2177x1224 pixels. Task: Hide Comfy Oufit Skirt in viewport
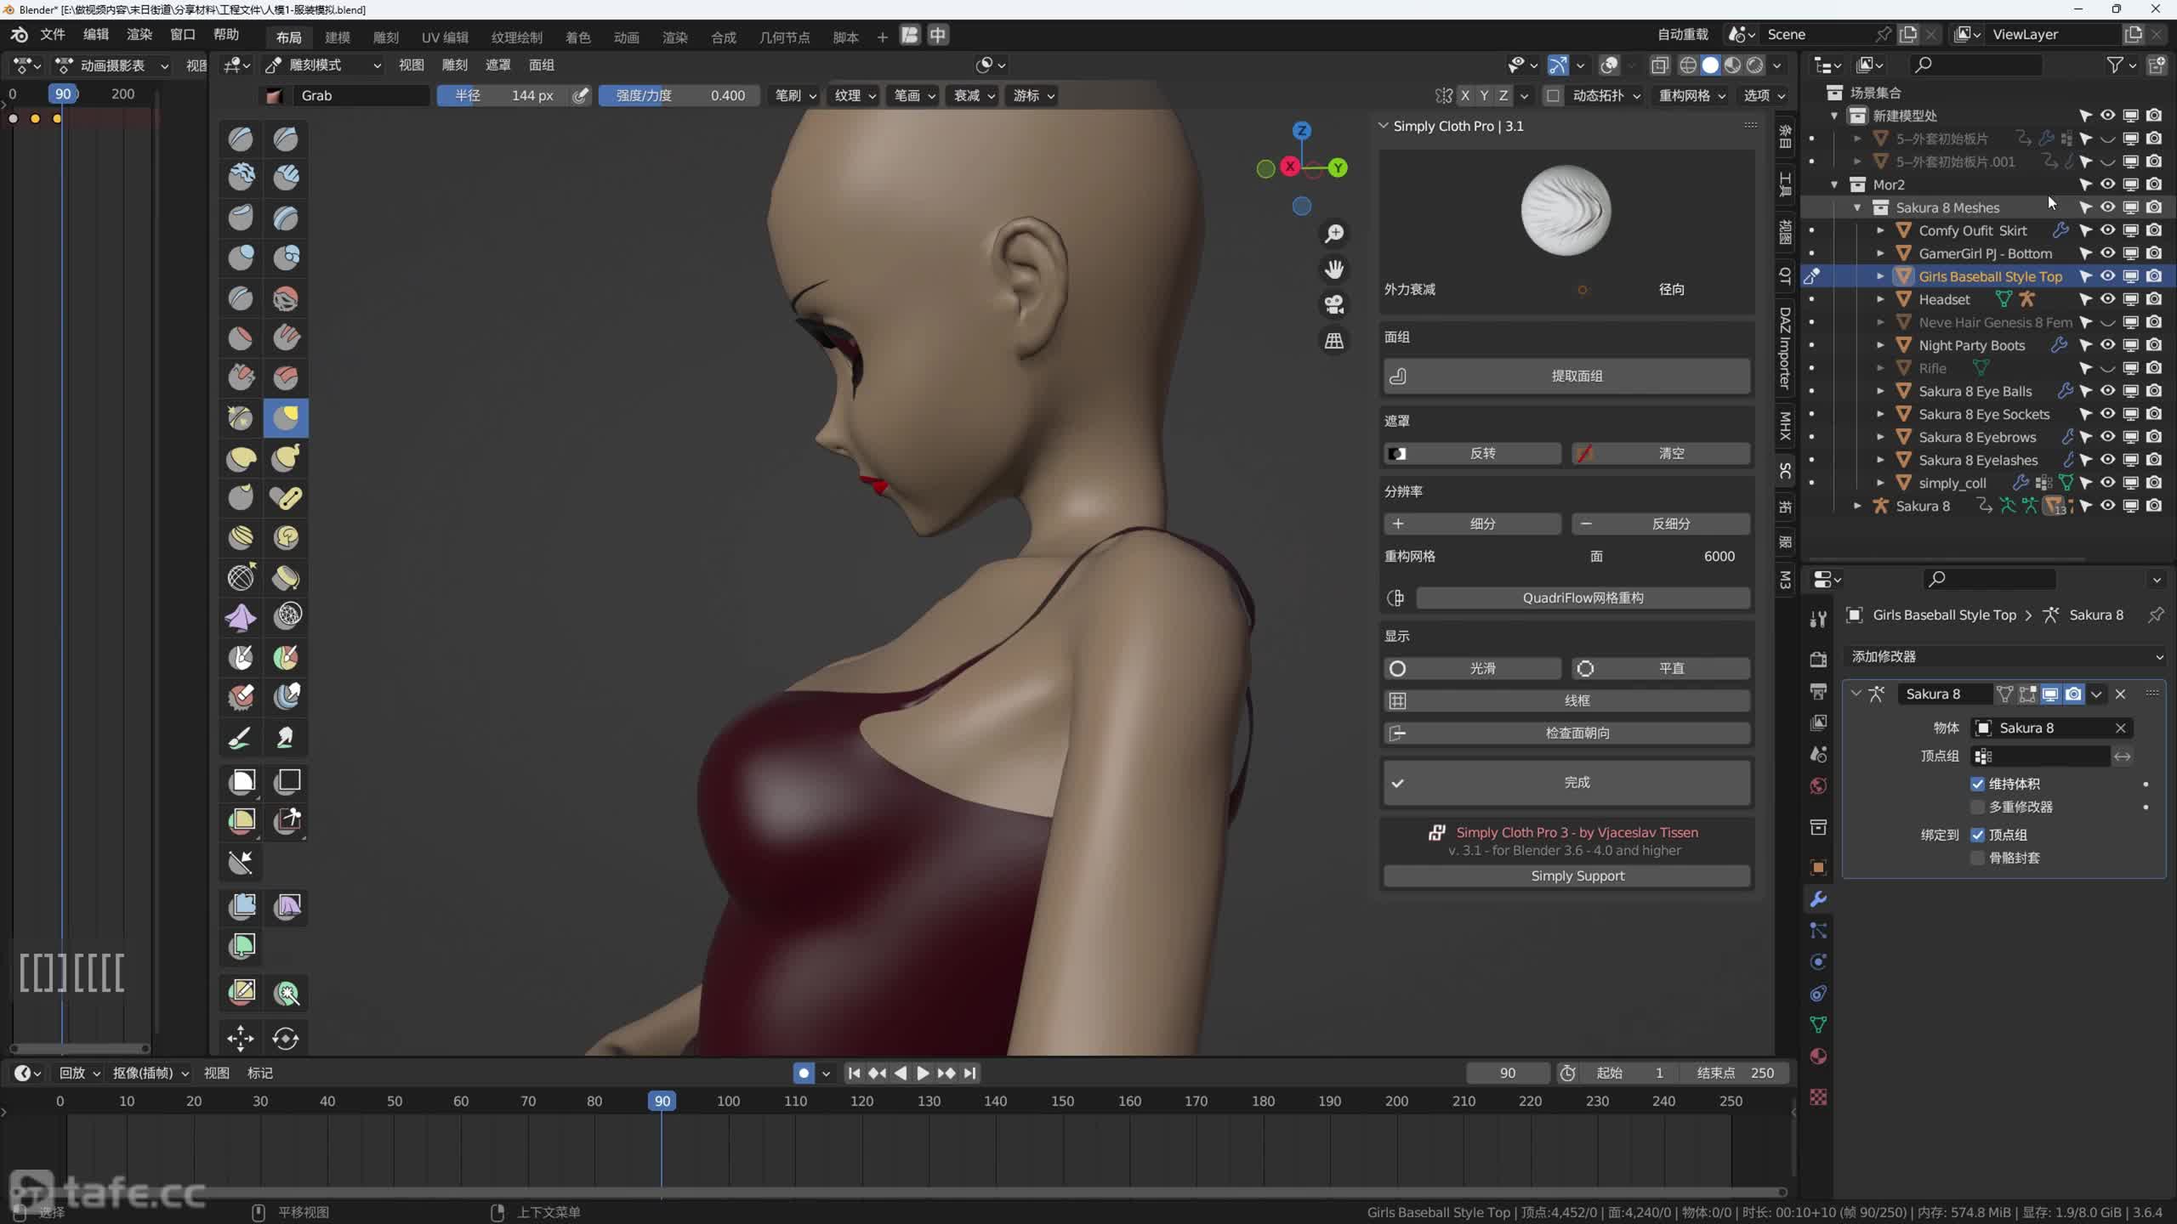[2107, 230]
